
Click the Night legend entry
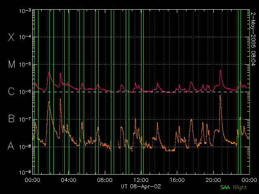[240, 188]
